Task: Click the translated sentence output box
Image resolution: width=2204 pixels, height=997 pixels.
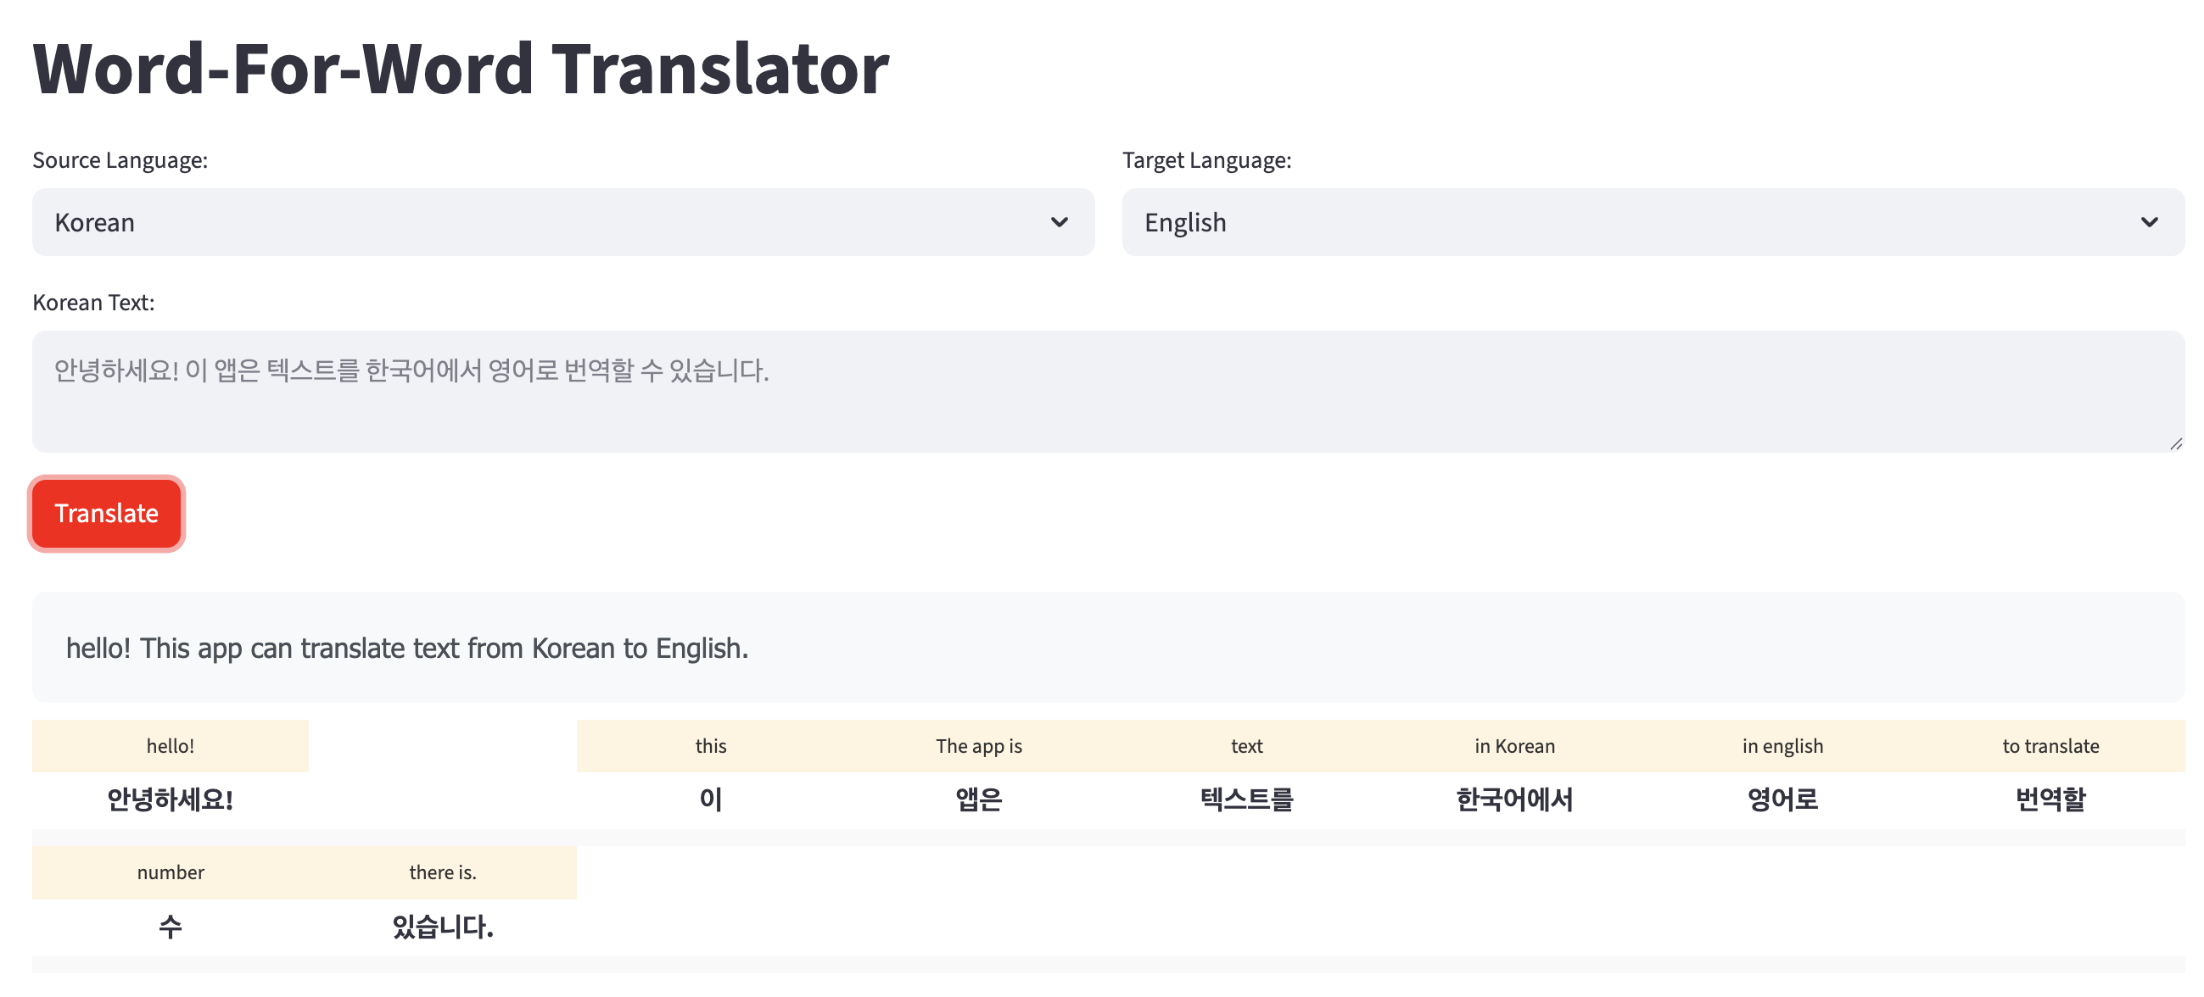Action: coord(1107,647)
